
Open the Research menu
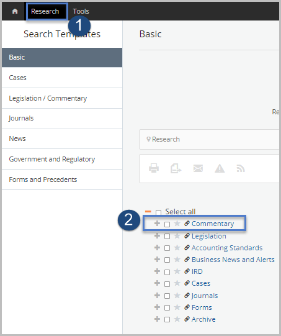point(45,11)
